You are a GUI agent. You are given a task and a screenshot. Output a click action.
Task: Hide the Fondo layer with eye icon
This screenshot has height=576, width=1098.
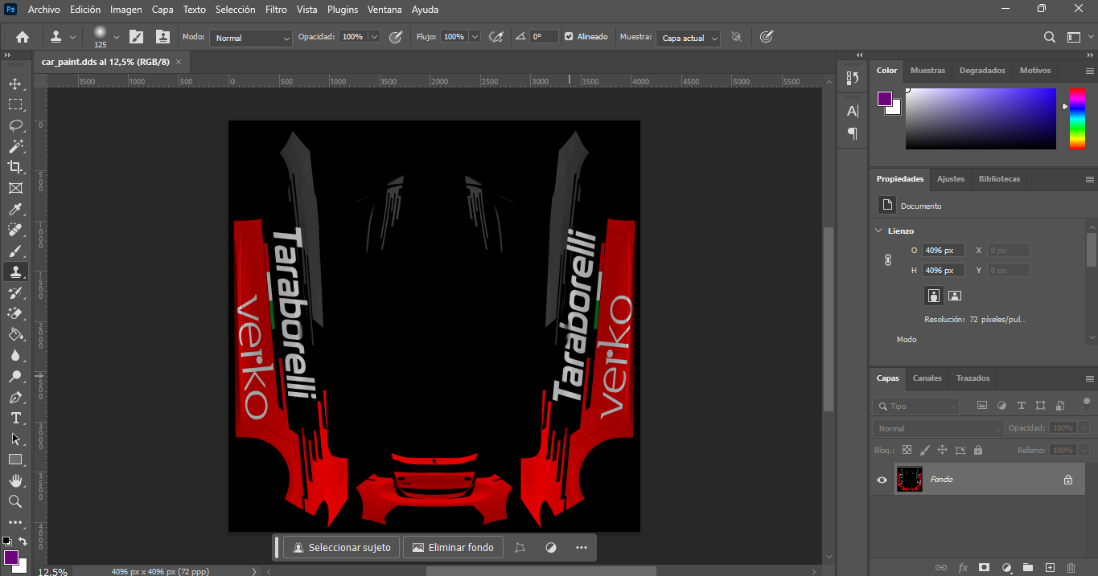[882, 480]
